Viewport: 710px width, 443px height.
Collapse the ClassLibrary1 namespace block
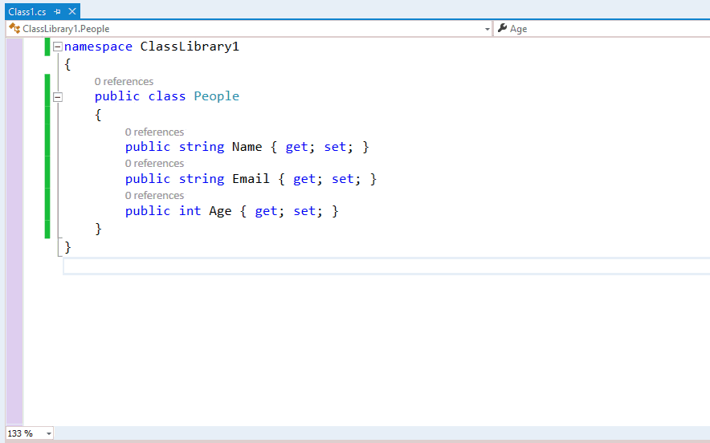[x=57, y=47]
